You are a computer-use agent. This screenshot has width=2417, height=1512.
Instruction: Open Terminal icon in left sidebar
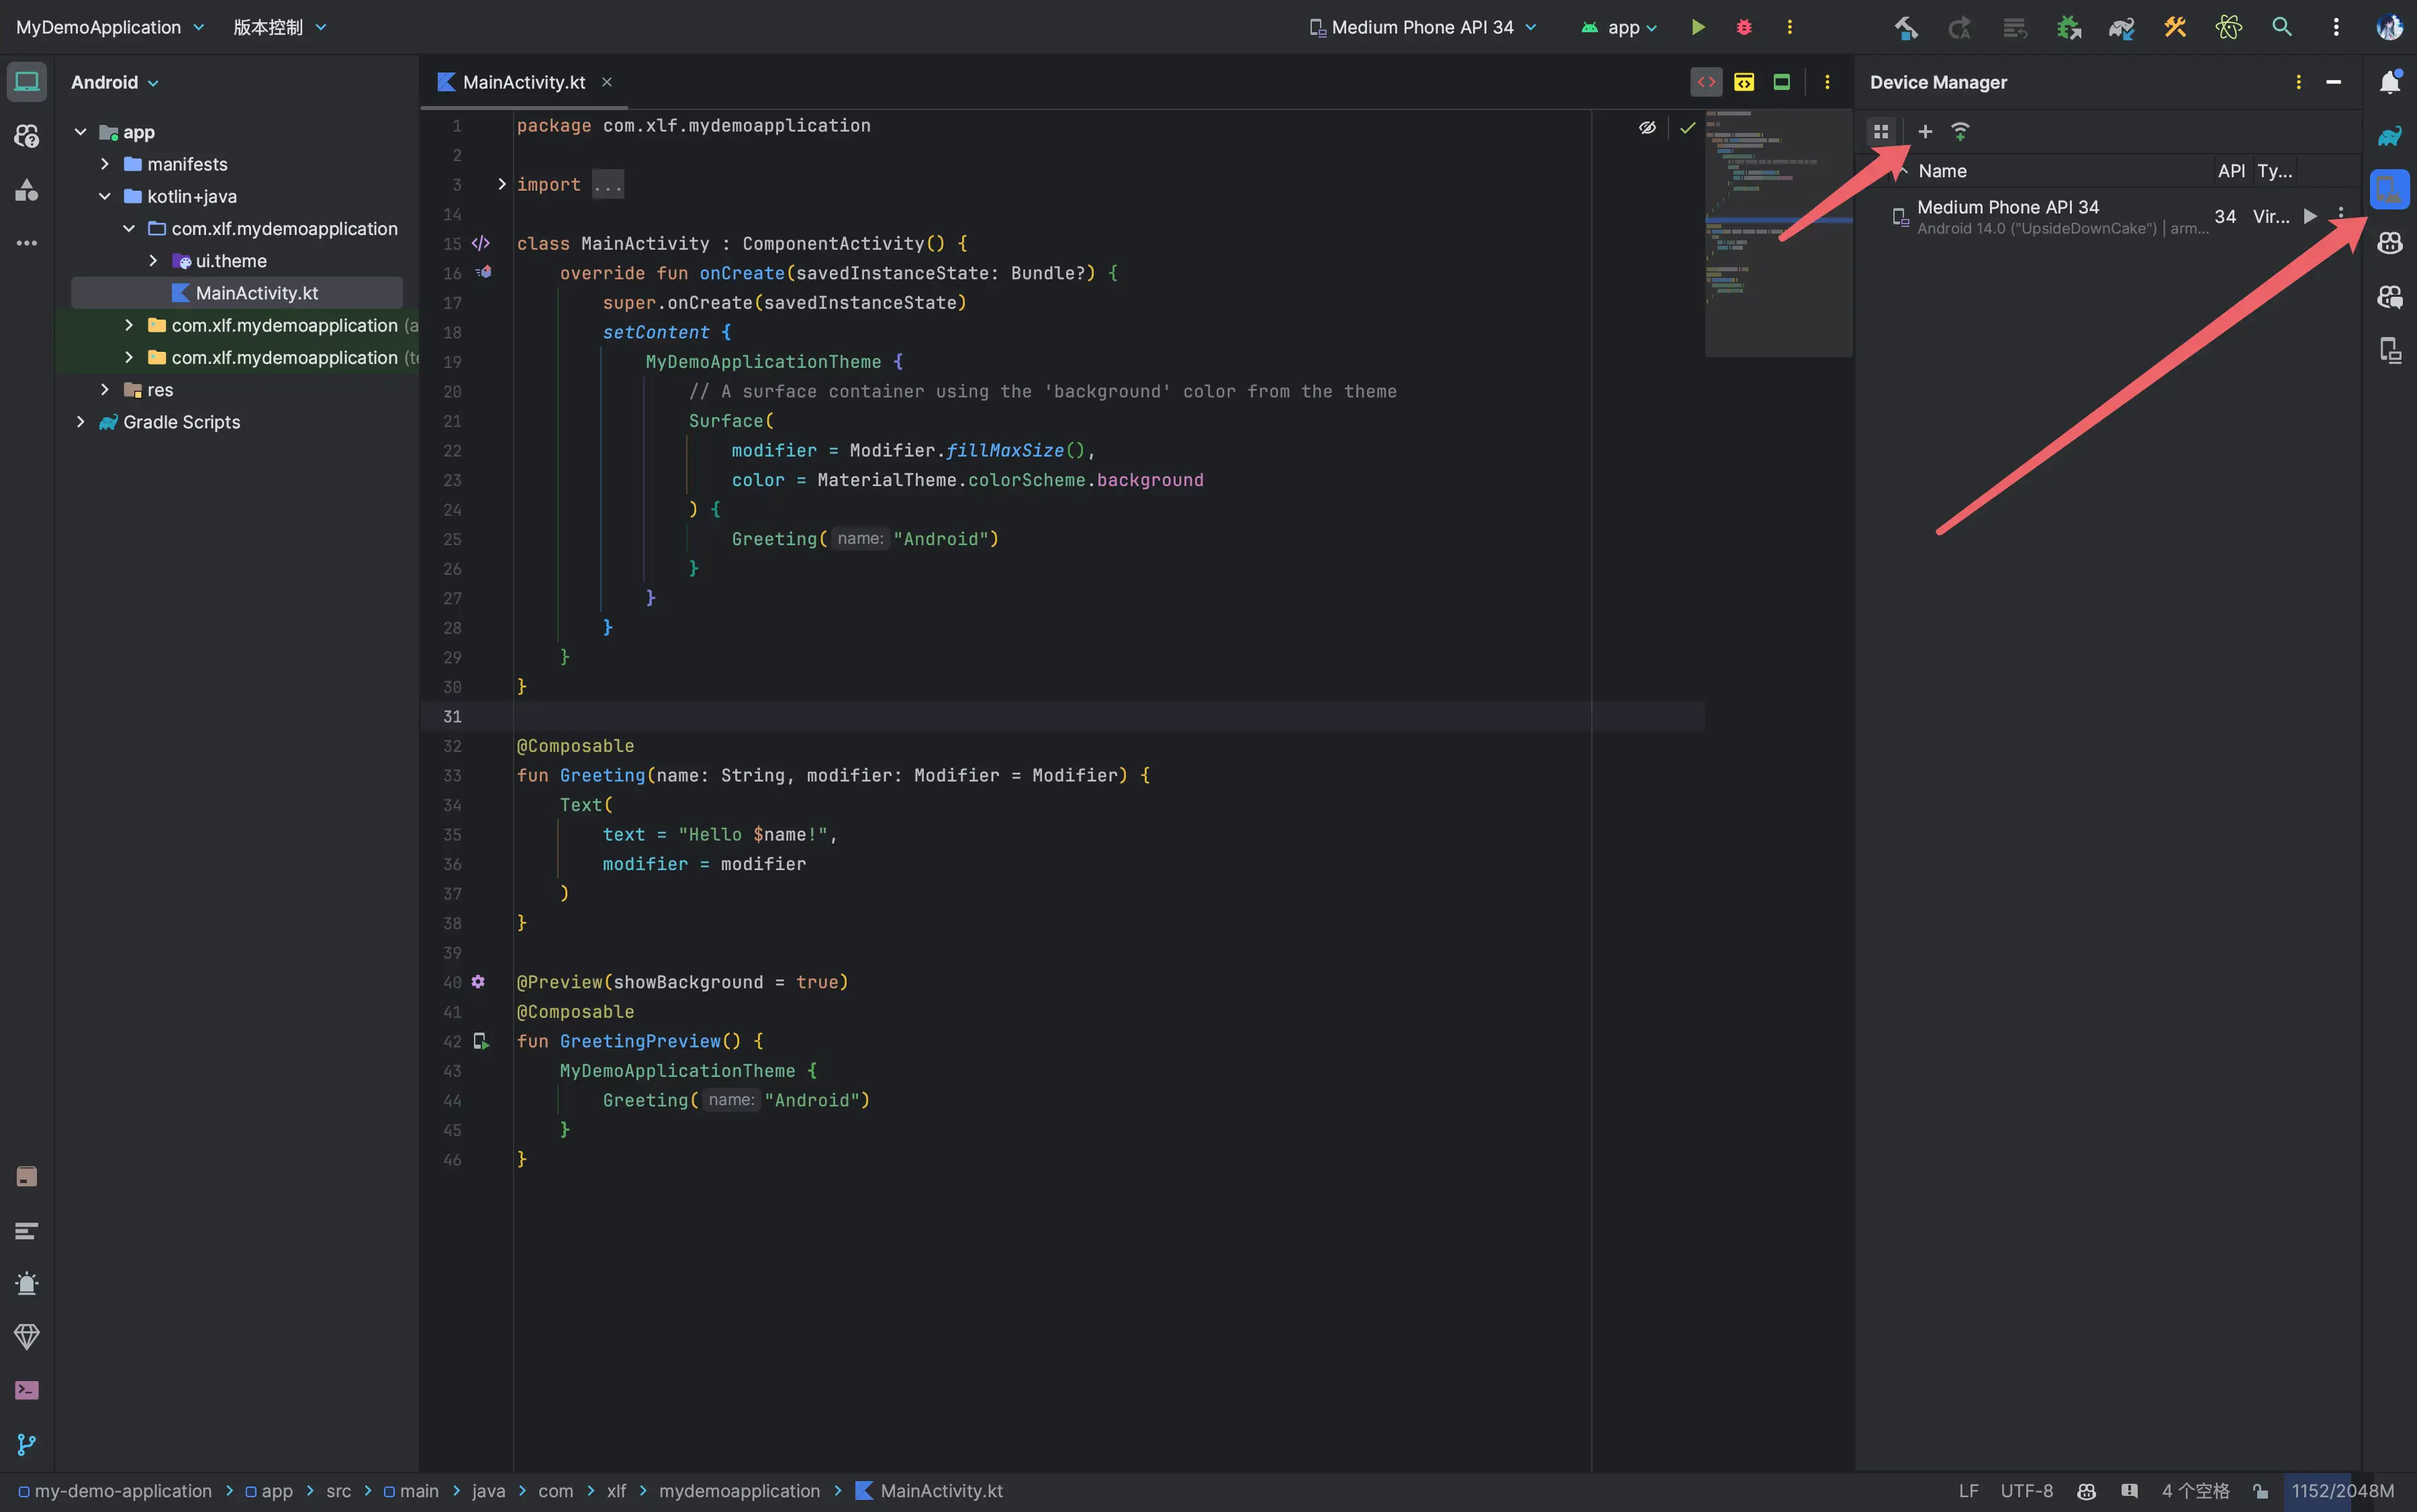click(x=27, y=1391)
